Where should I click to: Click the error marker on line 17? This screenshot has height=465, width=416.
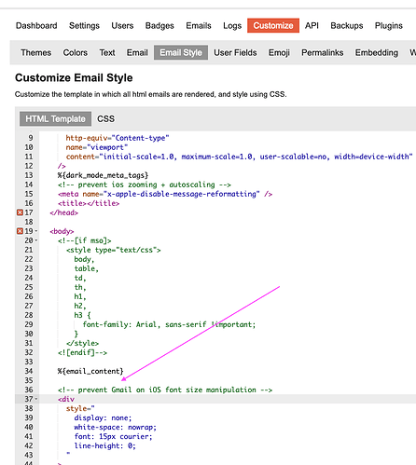[20, 212]
